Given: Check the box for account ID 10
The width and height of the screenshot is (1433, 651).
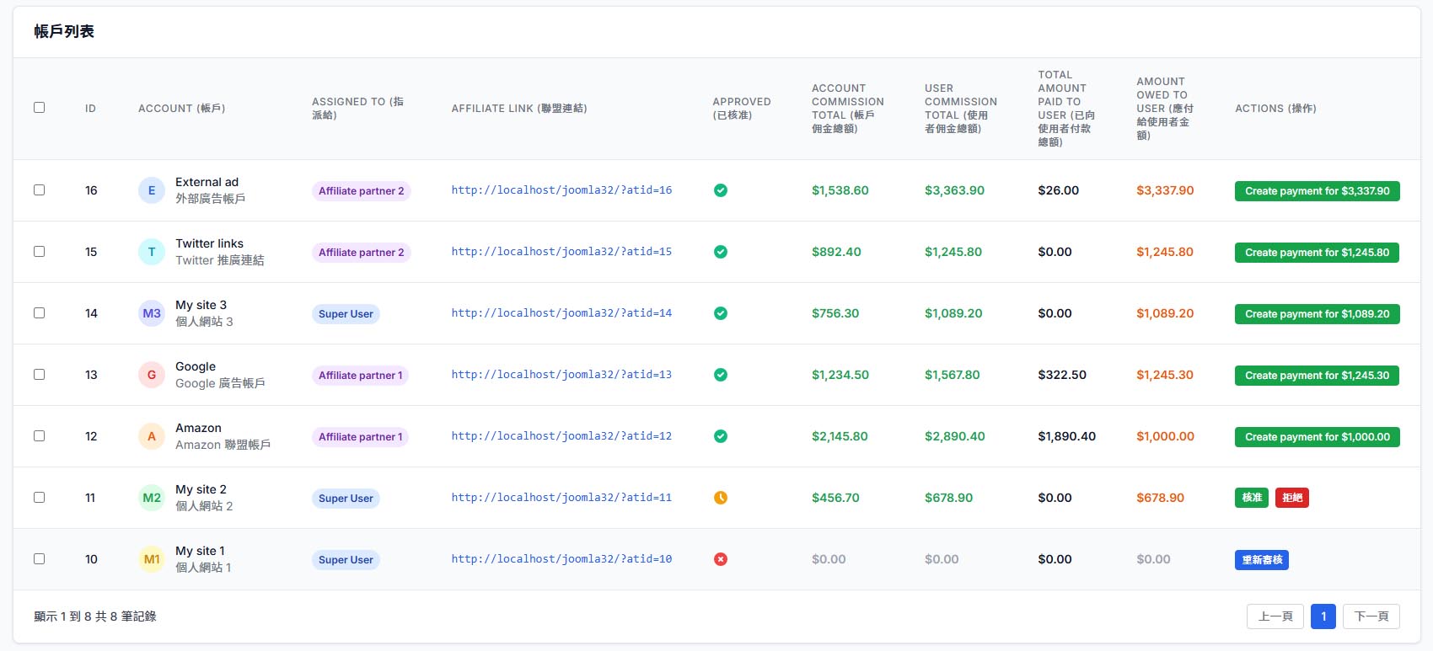Looking at the screenshot, I should pos(39,558).
